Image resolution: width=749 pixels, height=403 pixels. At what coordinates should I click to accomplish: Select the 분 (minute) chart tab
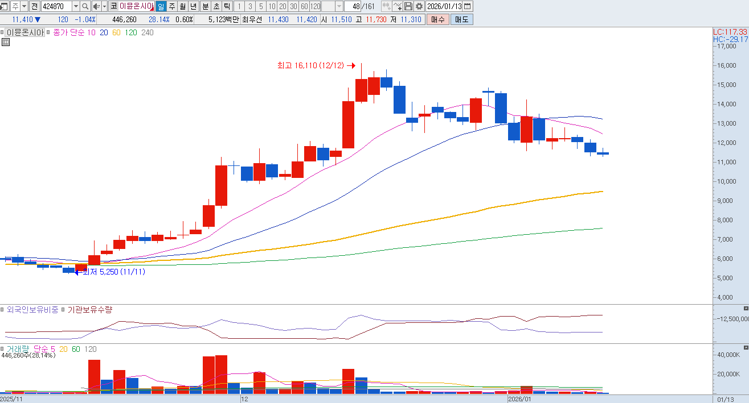(x=206, y=6)
